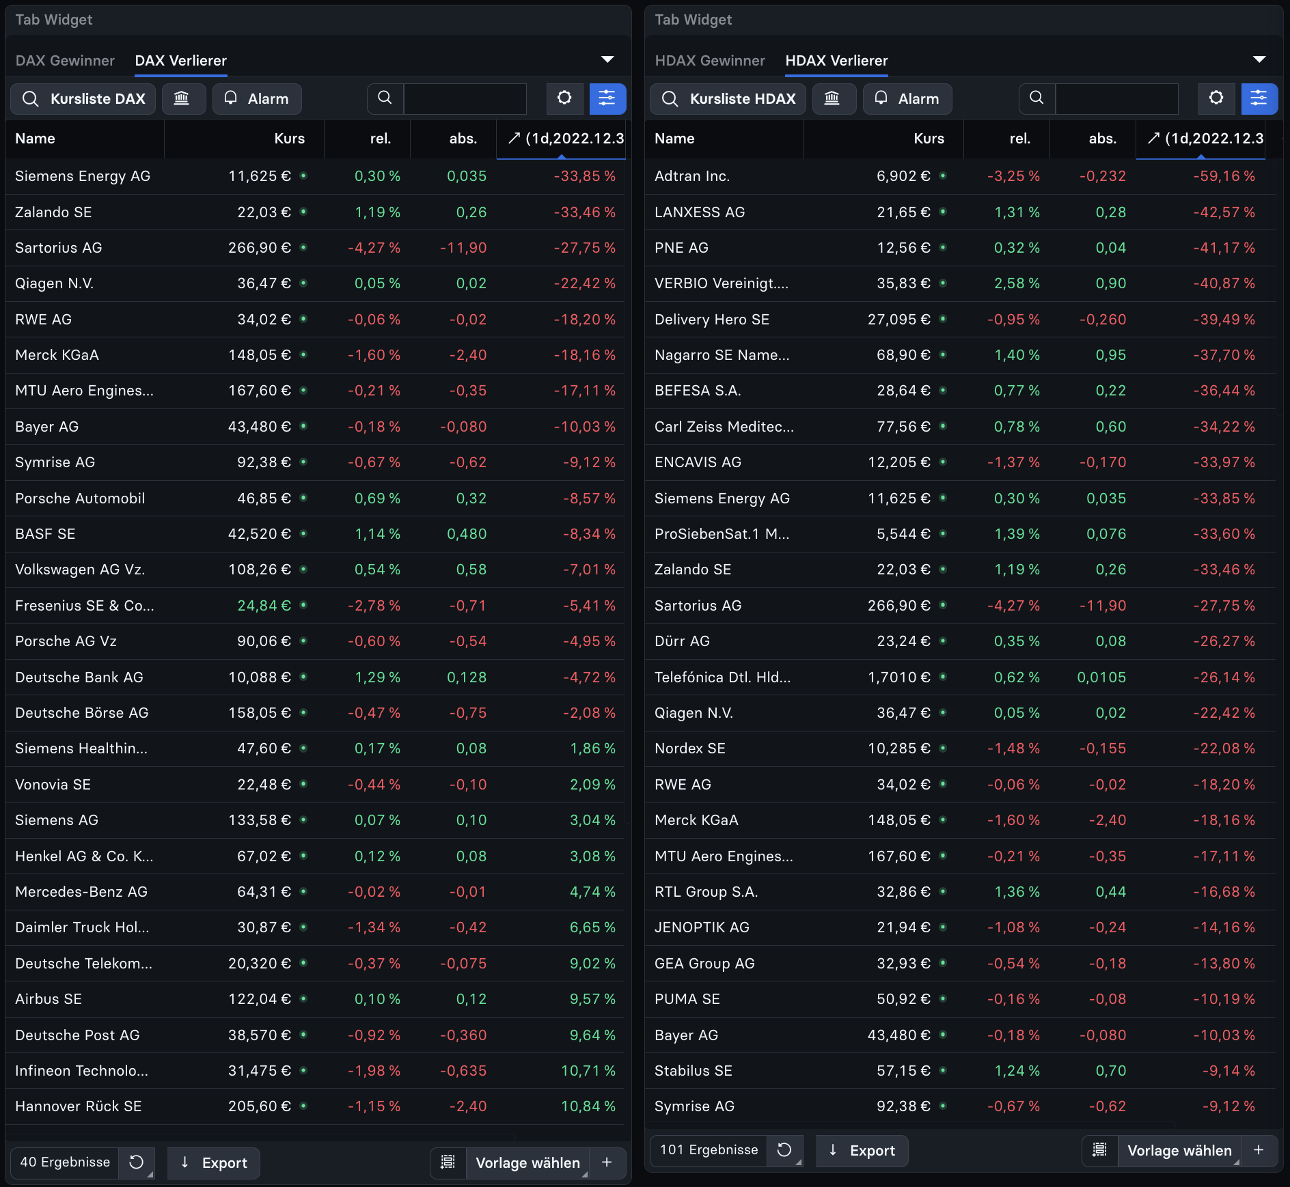Select the HDAX Verlierer tab
1290x1187 pixels.
836,60
